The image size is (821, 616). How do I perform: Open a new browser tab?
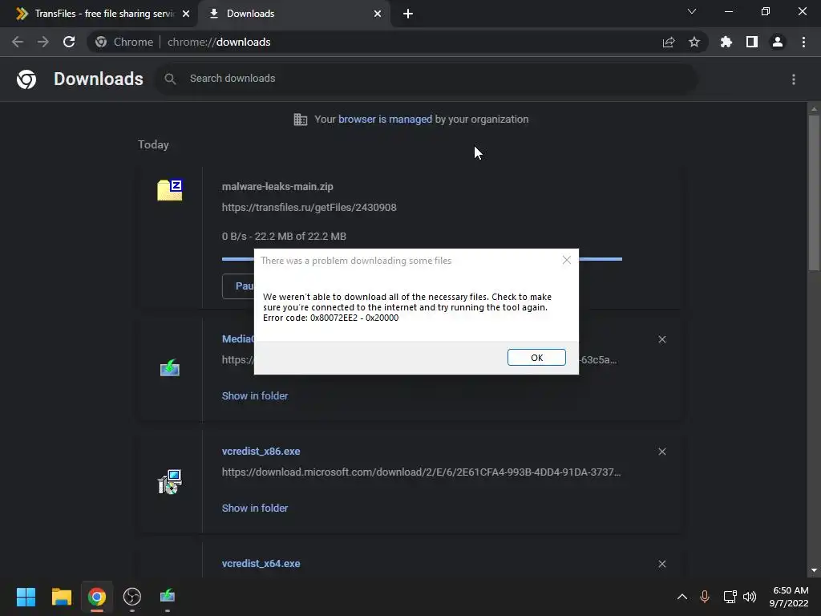(x=408, y=14)
